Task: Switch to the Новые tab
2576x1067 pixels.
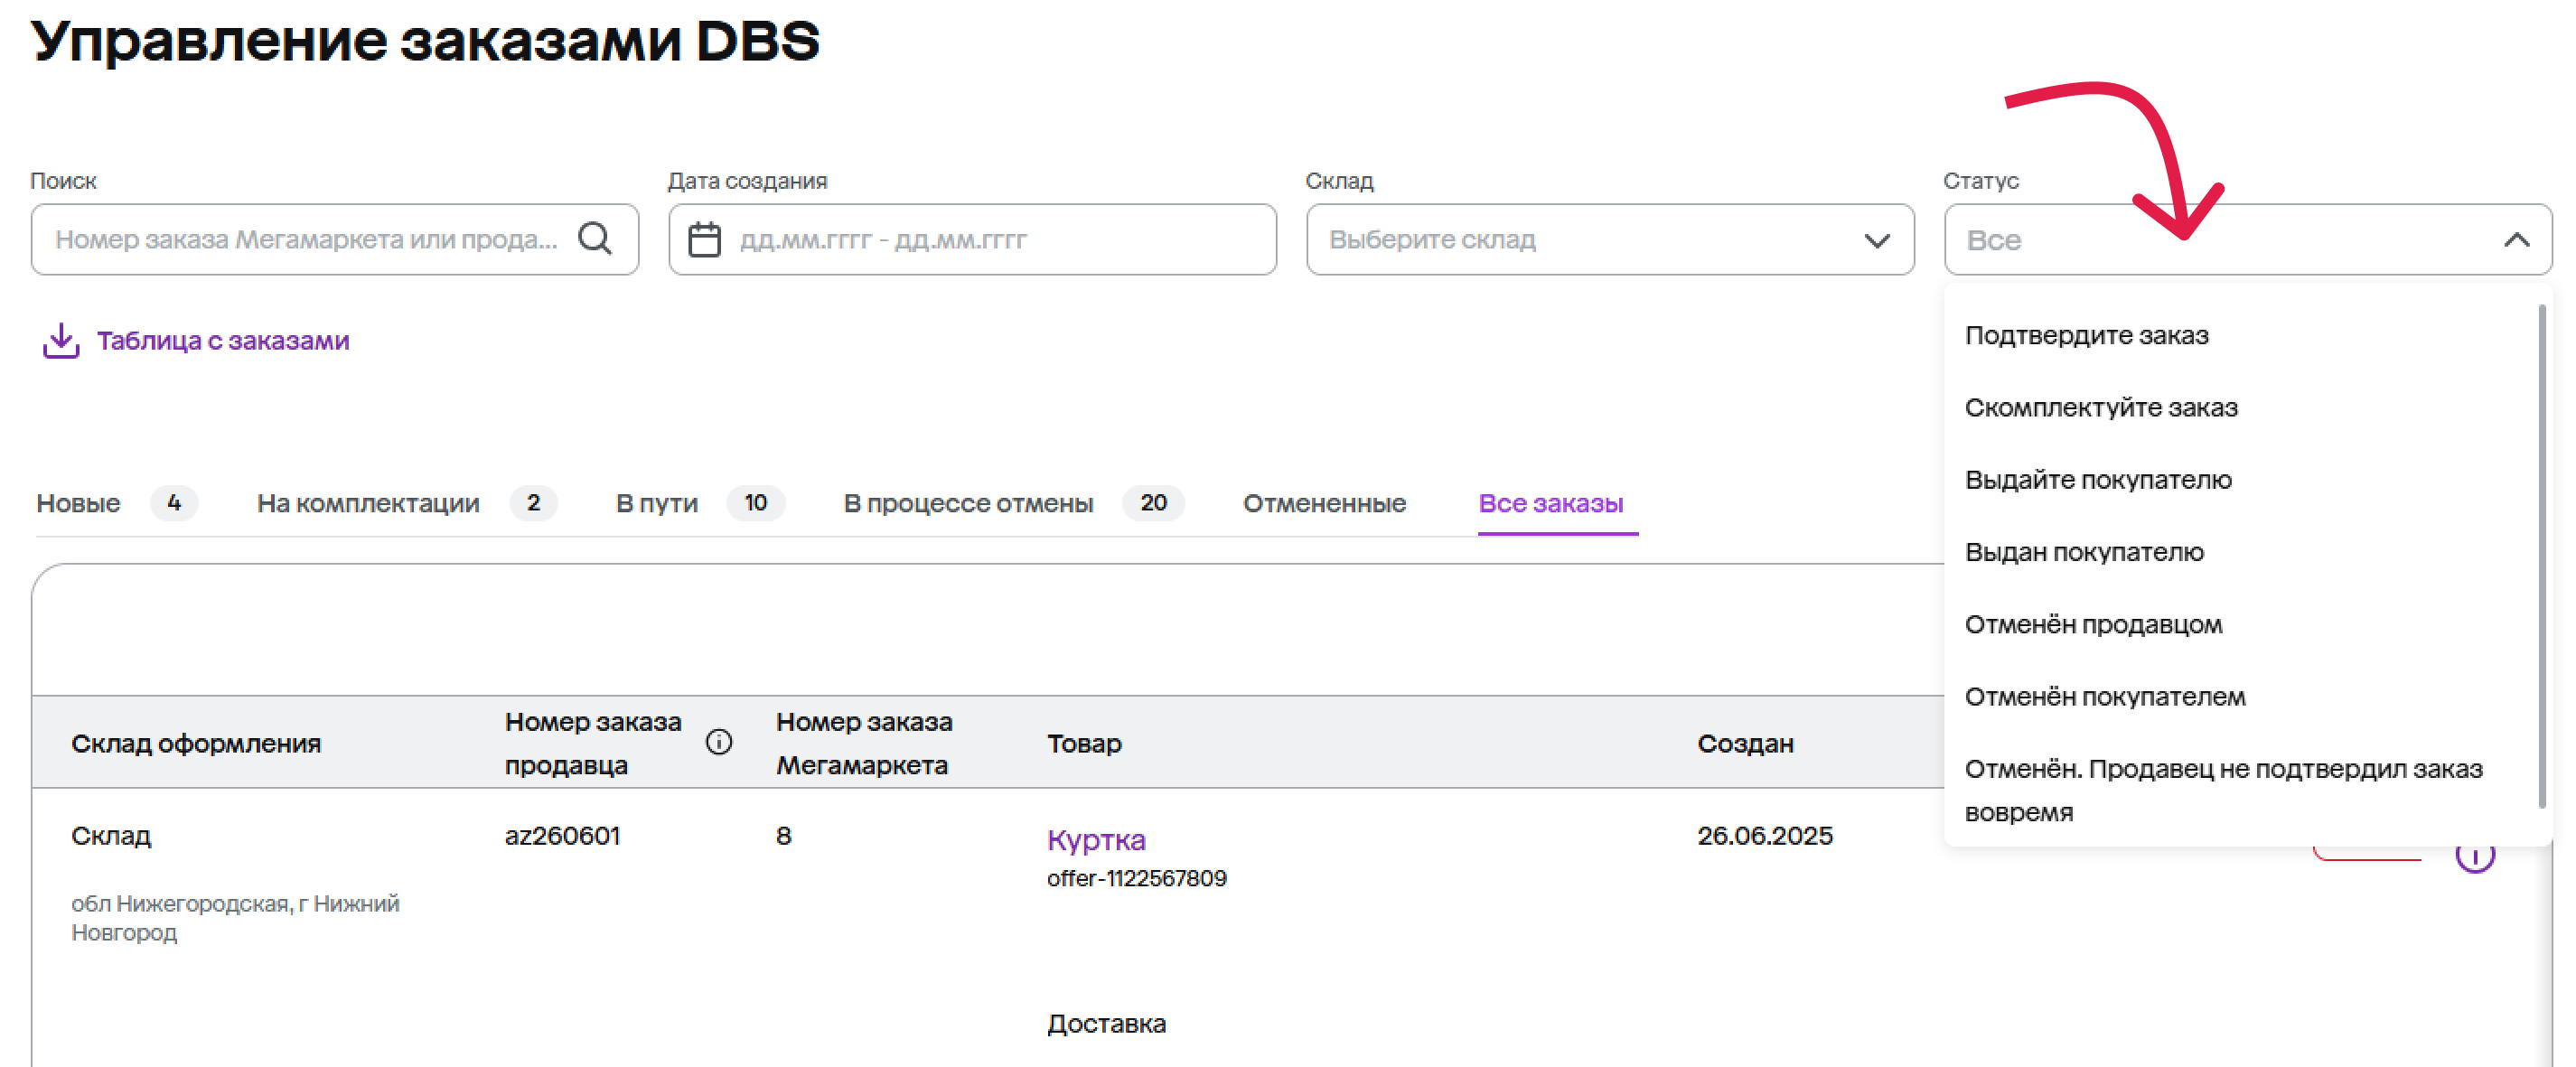Action: click(x=78, y=503)
